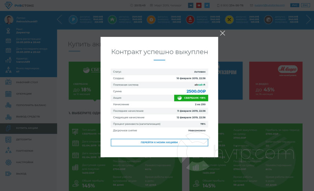Show previous payment systems with left arrow
This screenshot has height=191, width=314.
pyautogui.click(x=59, y=20)
